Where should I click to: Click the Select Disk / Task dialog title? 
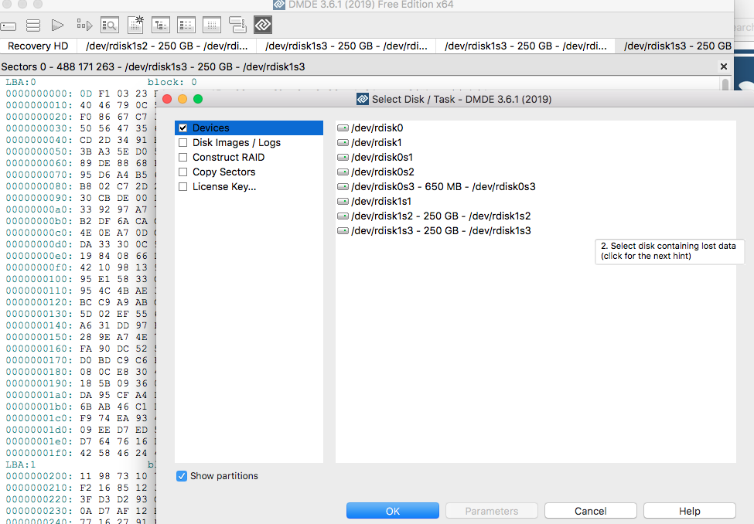(x=462, y=100)
